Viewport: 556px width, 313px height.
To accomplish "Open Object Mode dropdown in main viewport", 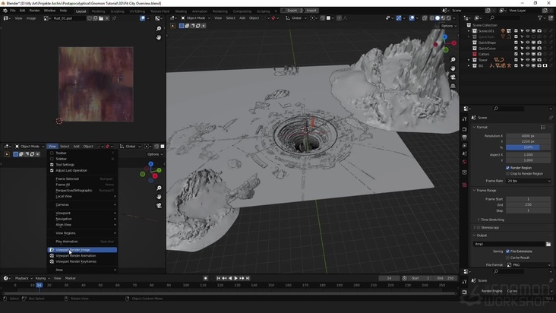I will pos(196,18).
